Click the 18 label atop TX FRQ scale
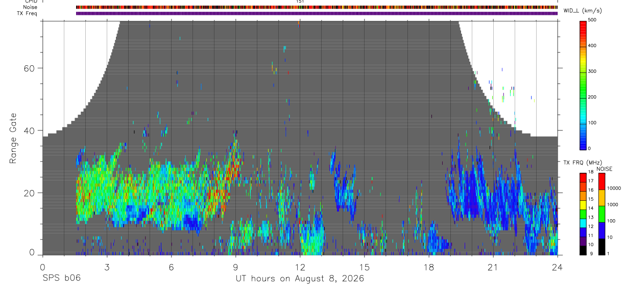 click(x=591, y=173)
